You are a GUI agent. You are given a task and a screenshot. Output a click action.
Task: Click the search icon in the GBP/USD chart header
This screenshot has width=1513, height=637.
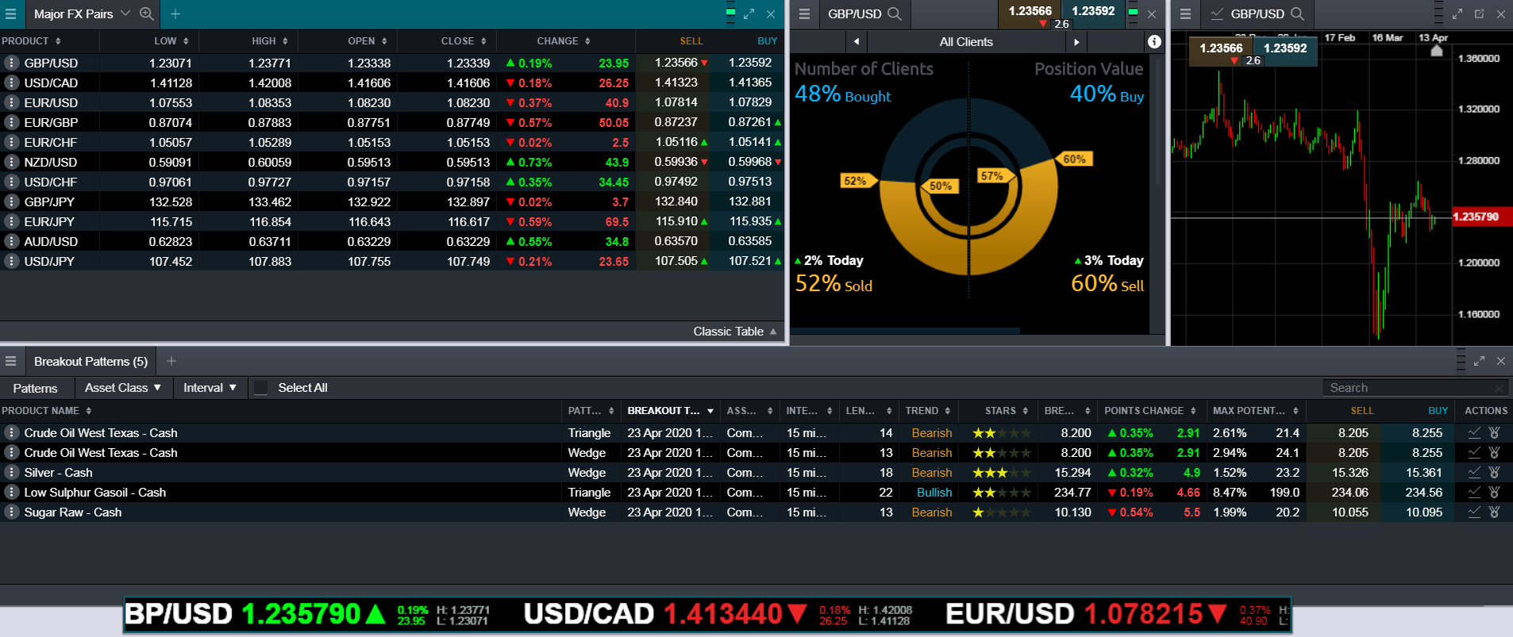point(1297,13)
